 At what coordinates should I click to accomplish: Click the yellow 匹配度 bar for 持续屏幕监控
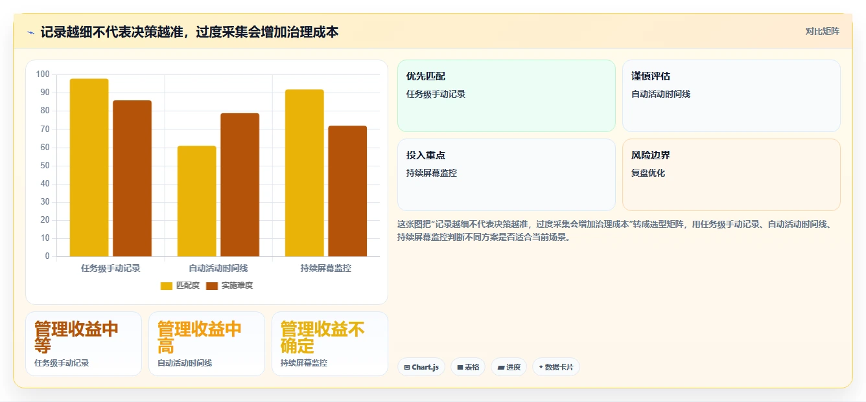(x=304, y=173)
